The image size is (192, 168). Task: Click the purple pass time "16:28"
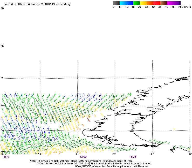pos(133,157)
